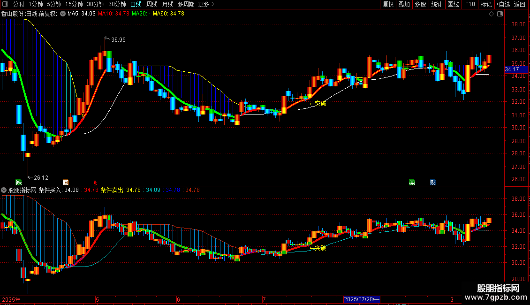Click the 条件卖出: 34.78 label
This screenshot has width=530, height=305.
121,190
